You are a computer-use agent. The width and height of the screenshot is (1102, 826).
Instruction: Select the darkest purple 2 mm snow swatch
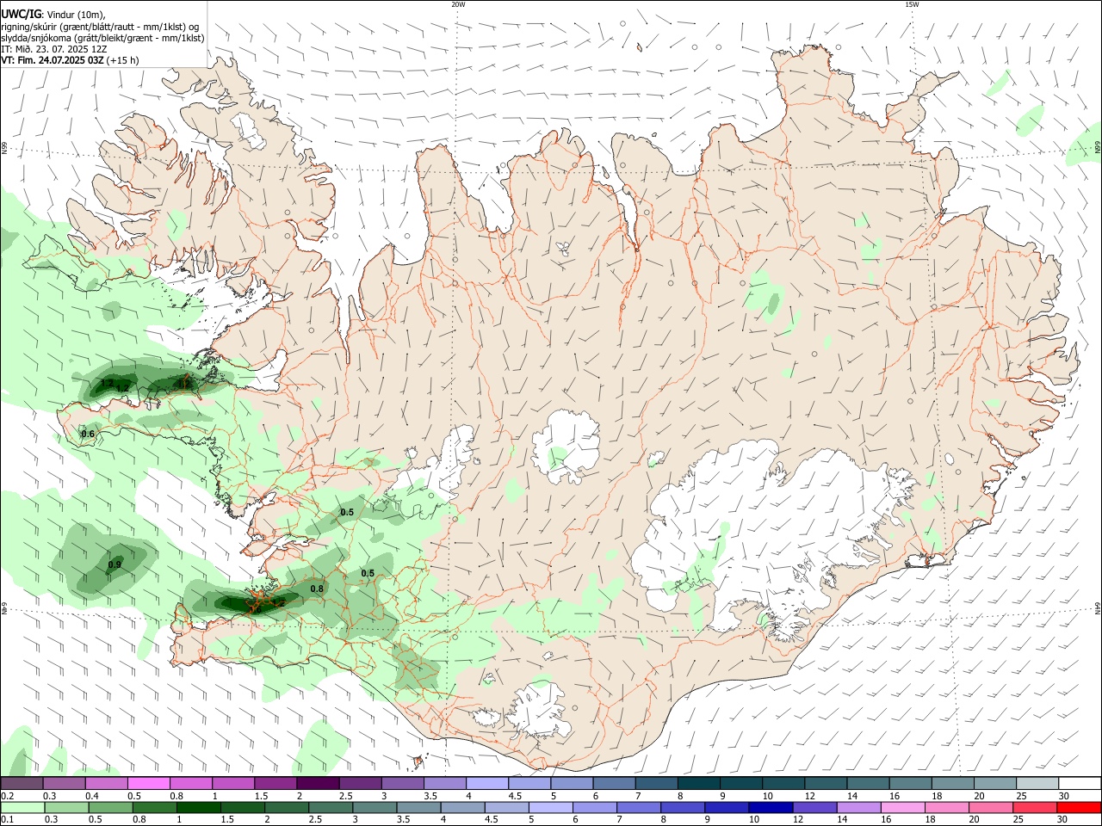click(318, 783)
